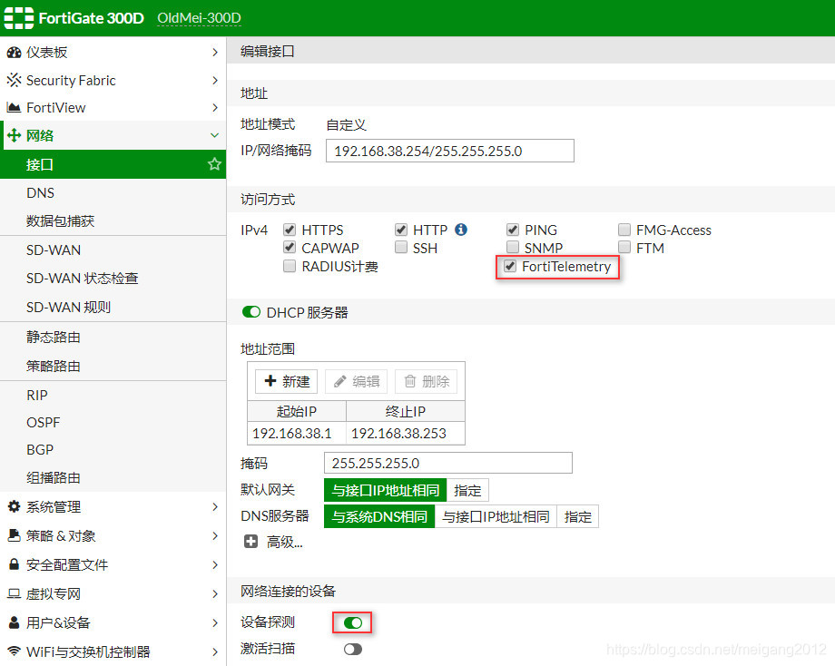
Task: Expand the 安全配置文件 chevron
Action: click(214, 564)
